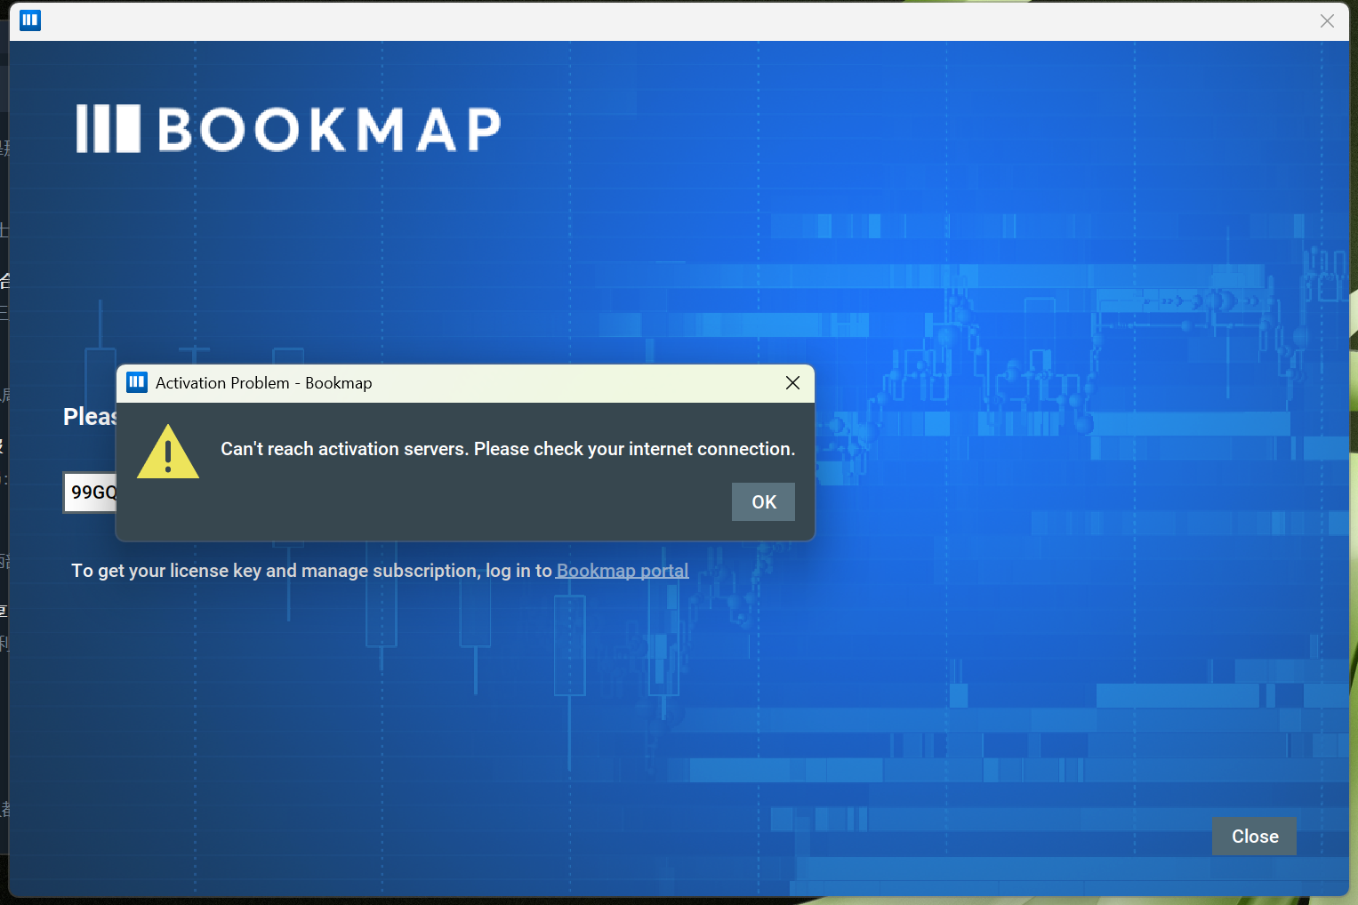This screenshot has width=1358, height=905.
Task: Click the "Activation Problem - Bookmap" dialog title
Action: (263, 383)
